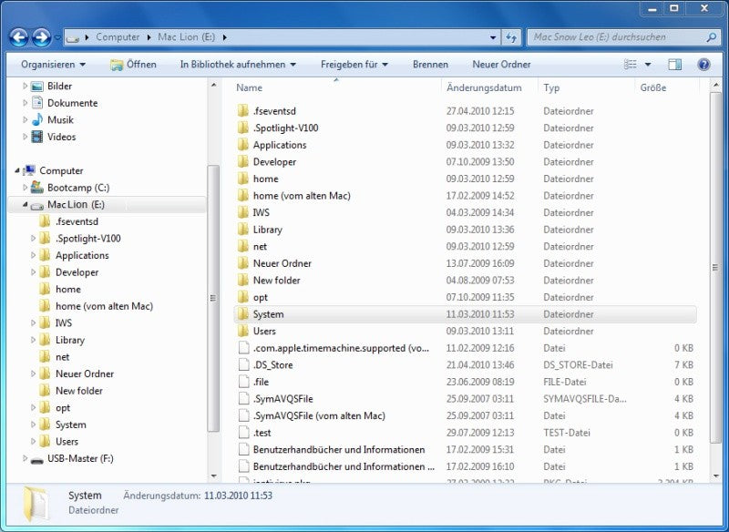This screenshot has width=729, height=532.
Task: Open the Freigeben für menu
Action: (x=354, y=65)
